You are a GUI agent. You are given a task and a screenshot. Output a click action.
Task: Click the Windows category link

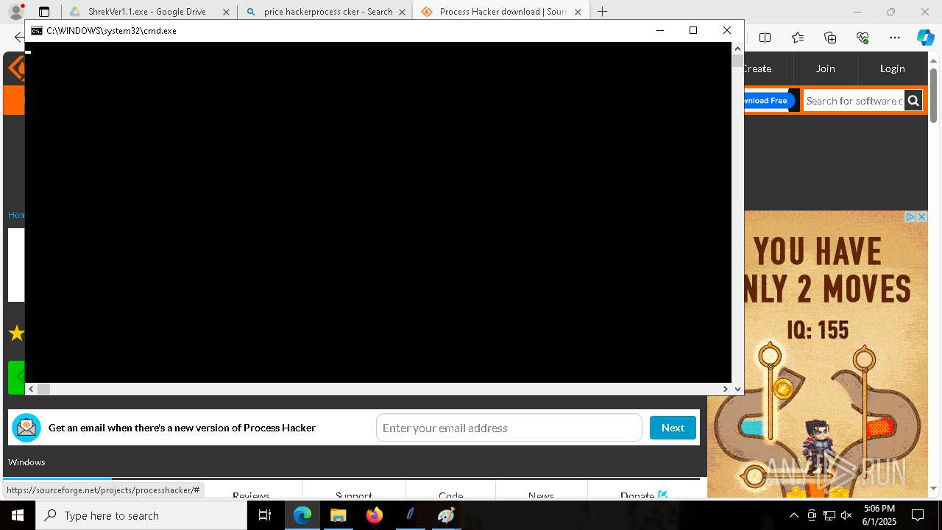tap(26, 462)
